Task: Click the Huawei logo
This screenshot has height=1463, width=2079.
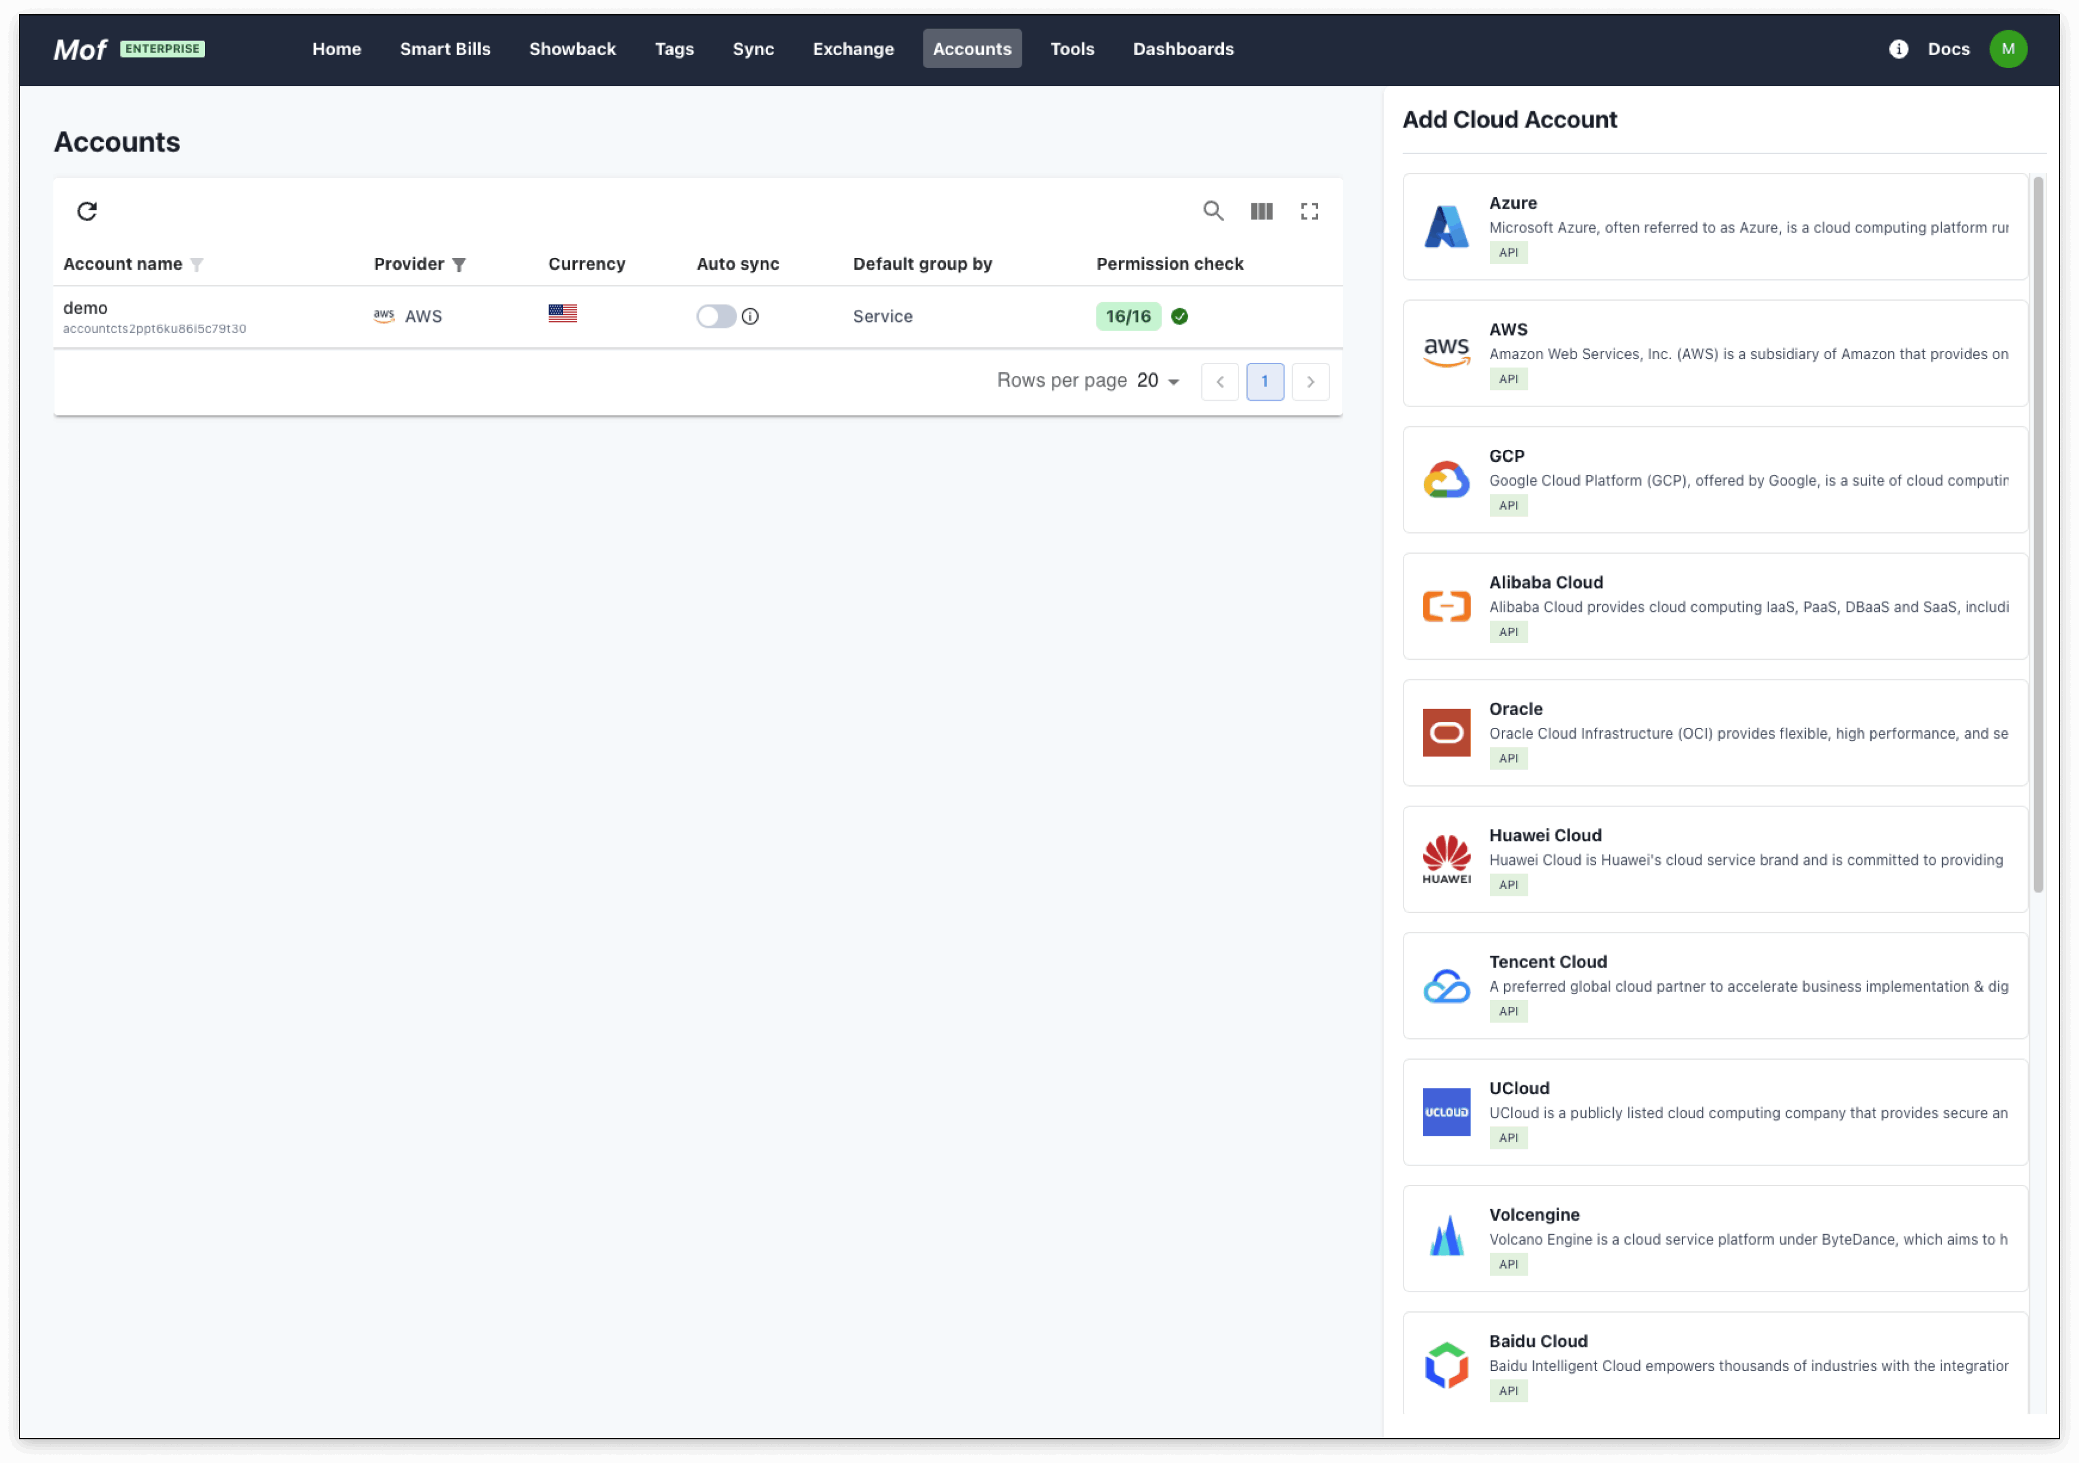Action: pos(1446,859)
